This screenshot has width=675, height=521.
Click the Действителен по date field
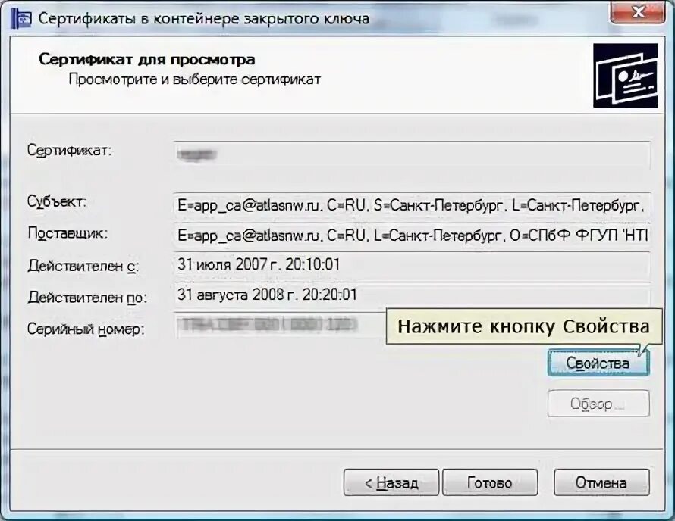coord(412,295)
